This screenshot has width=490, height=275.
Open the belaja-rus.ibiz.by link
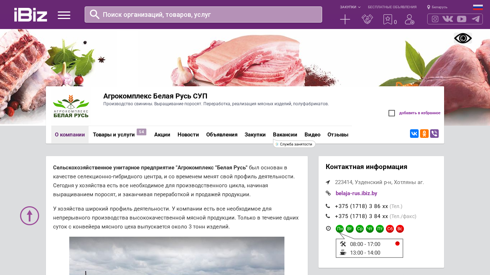point(356,193)
